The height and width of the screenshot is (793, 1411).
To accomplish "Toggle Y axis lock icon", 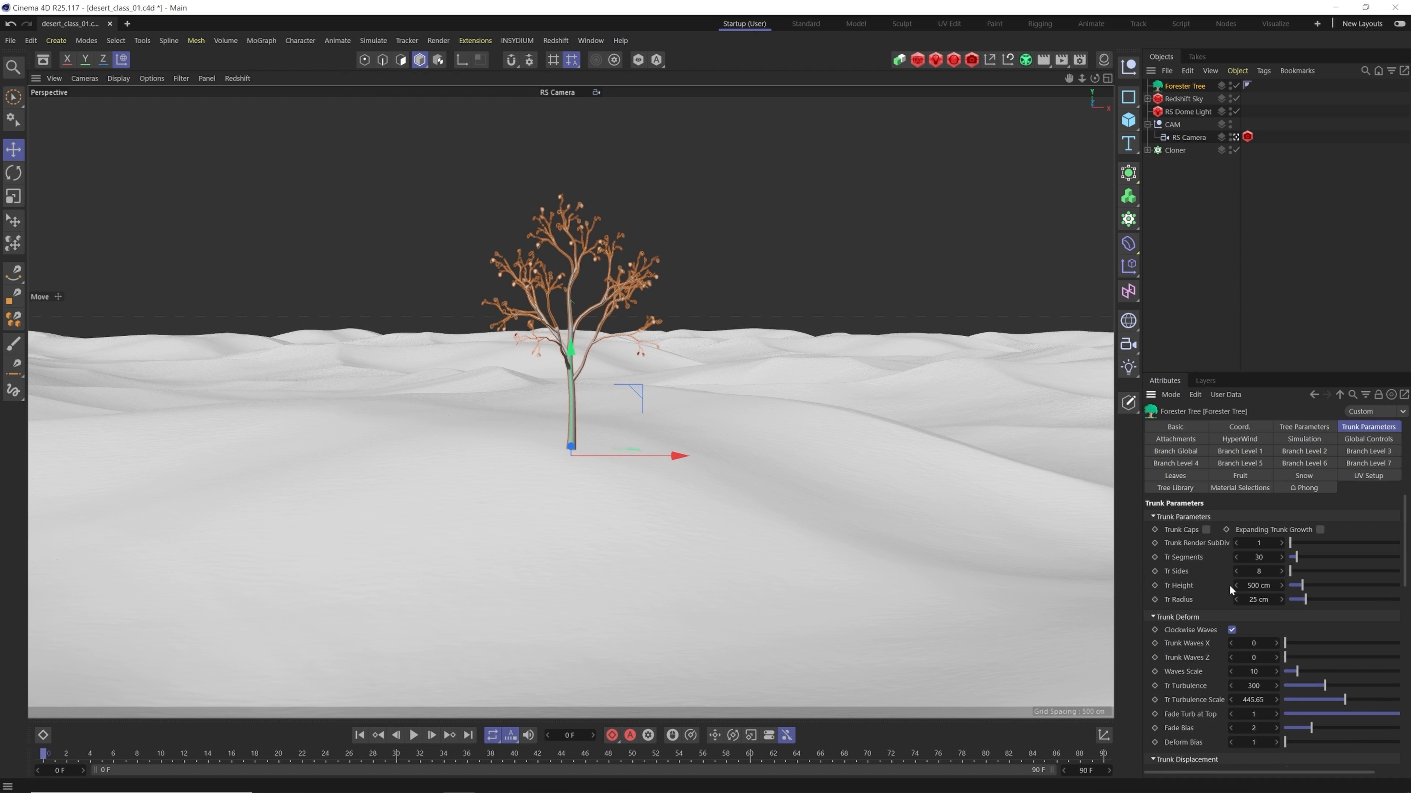I will pyautogui.click(x=85, y=59).
